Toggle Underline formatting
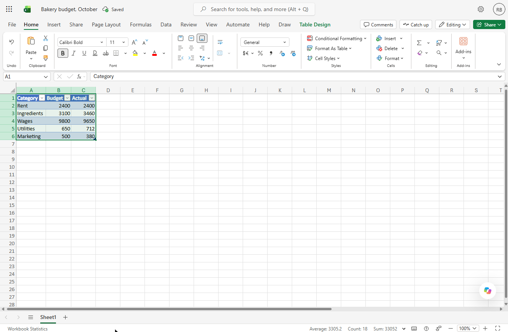Viewport: 508px width, 332px height. click(x=84, y=53)
